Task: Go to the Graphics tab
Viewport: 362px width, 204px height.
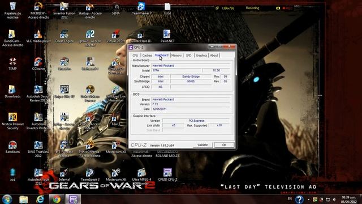Action: [x=201, y=56]
